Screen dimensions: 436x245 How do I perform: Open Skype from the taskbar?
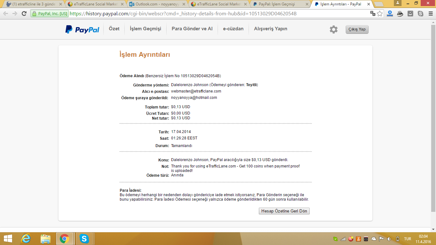pyautogui.click(x=84, y=239)
